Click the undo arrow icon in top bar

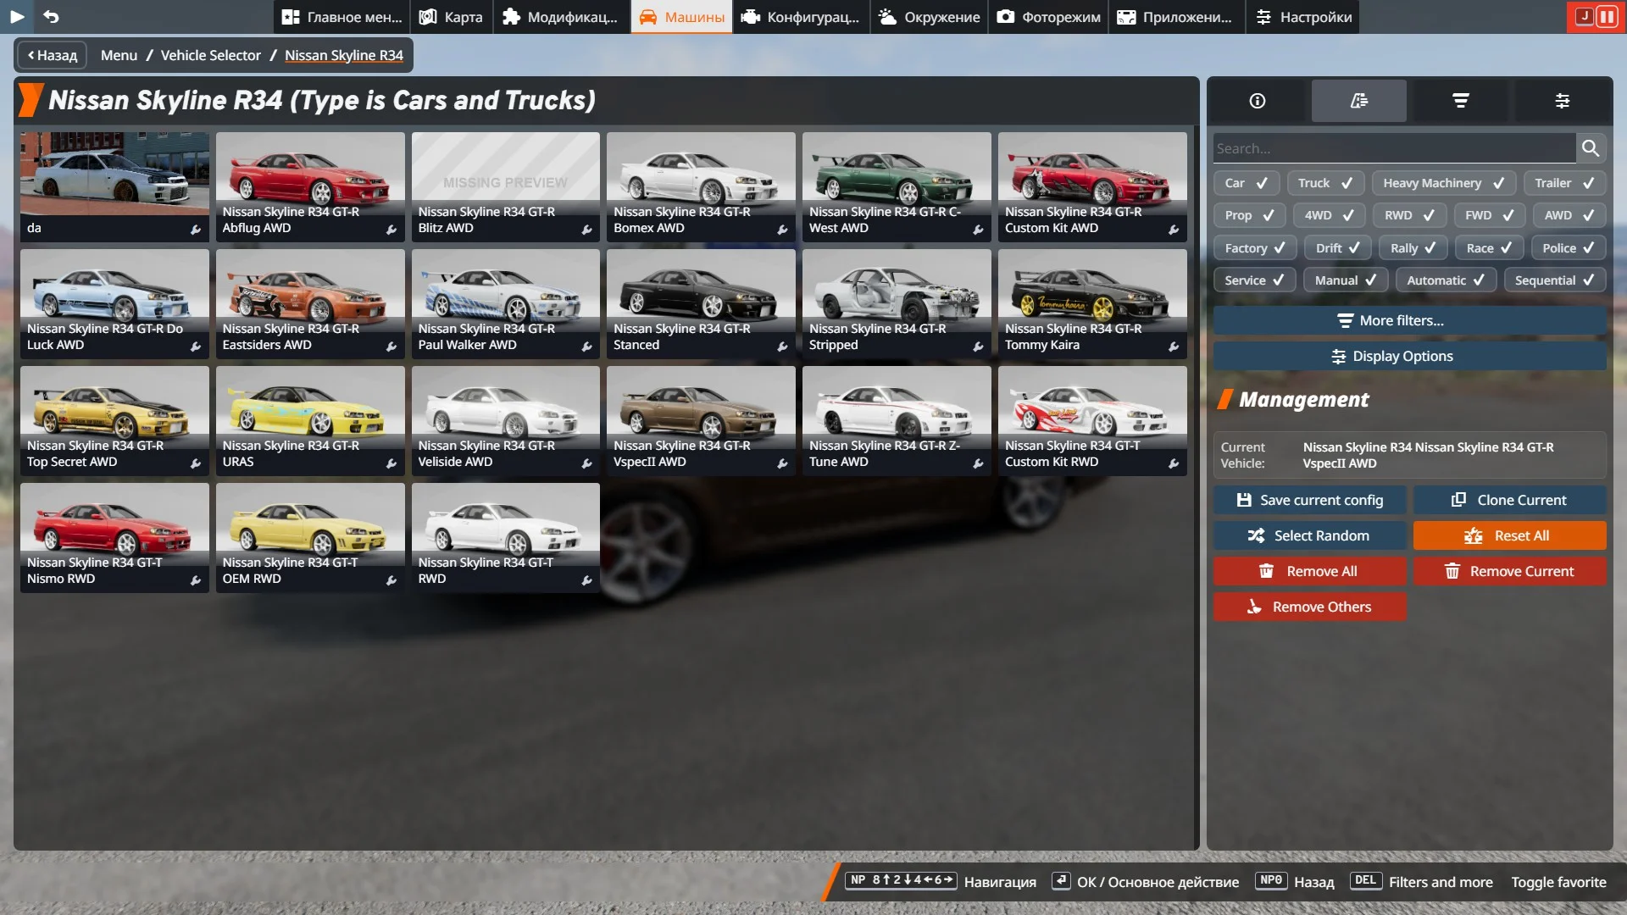pos(51,16)
